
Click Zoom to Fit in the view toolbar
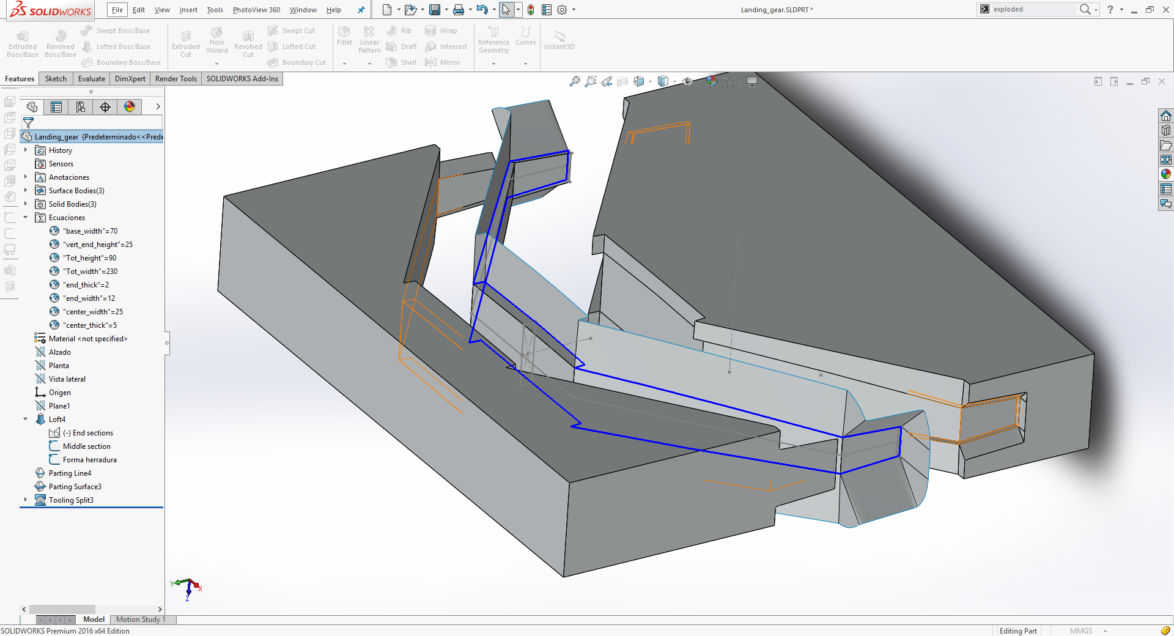point(575,81)
